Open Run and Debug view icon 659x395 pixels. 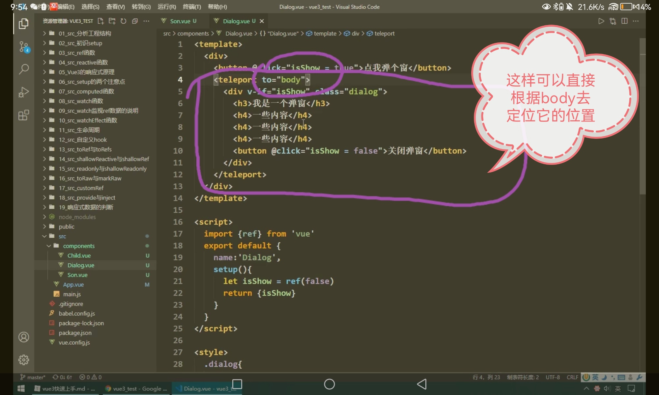[24, 92]
